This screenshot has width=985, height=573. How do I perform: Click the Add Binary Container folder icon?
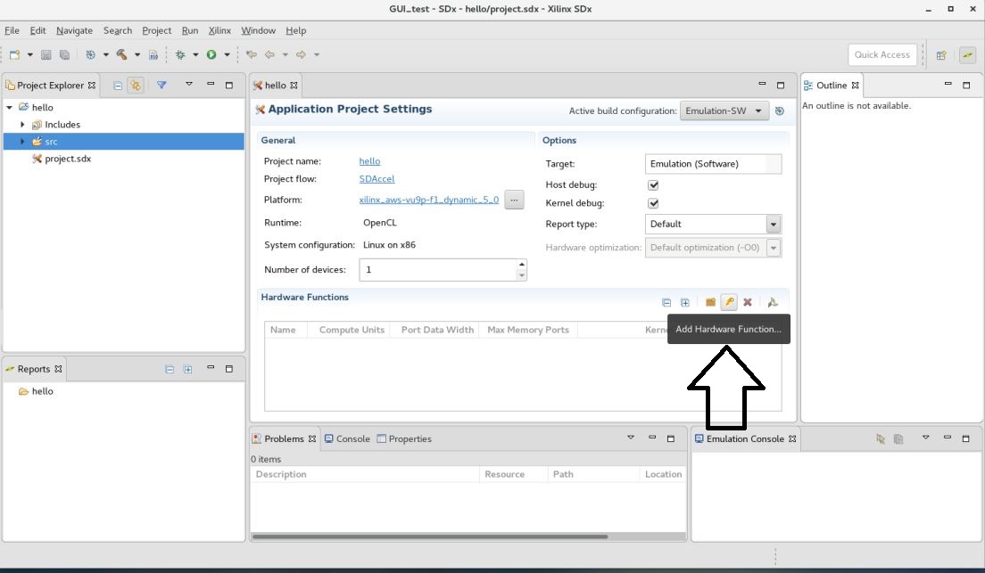point(710,302)
